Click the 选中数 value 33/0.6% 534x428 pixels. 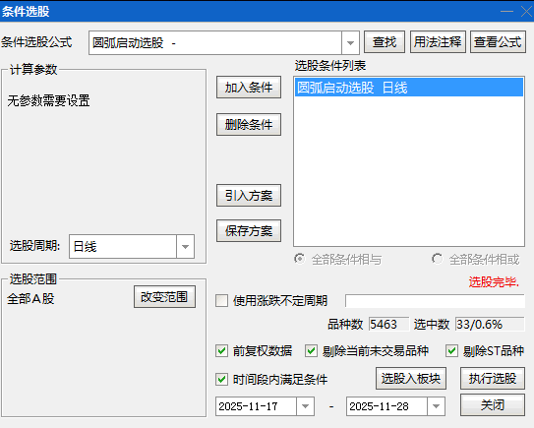point(490,324)
